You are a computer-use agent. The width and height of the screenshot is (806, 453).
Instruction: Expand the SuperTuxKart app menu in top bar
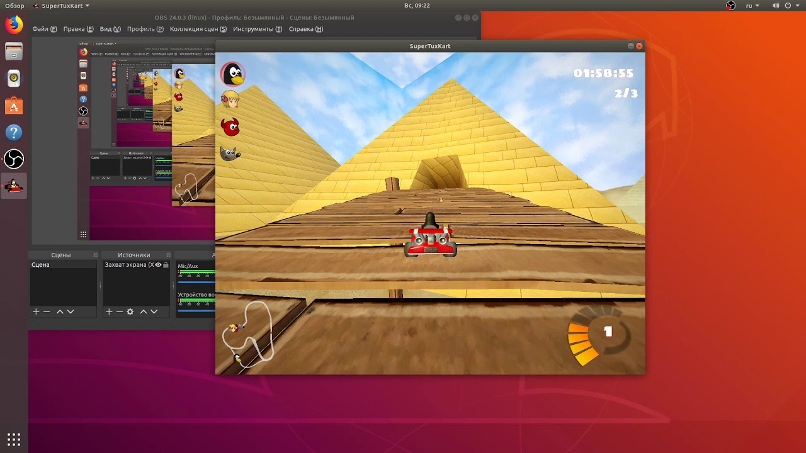click(x=60, y=6)
